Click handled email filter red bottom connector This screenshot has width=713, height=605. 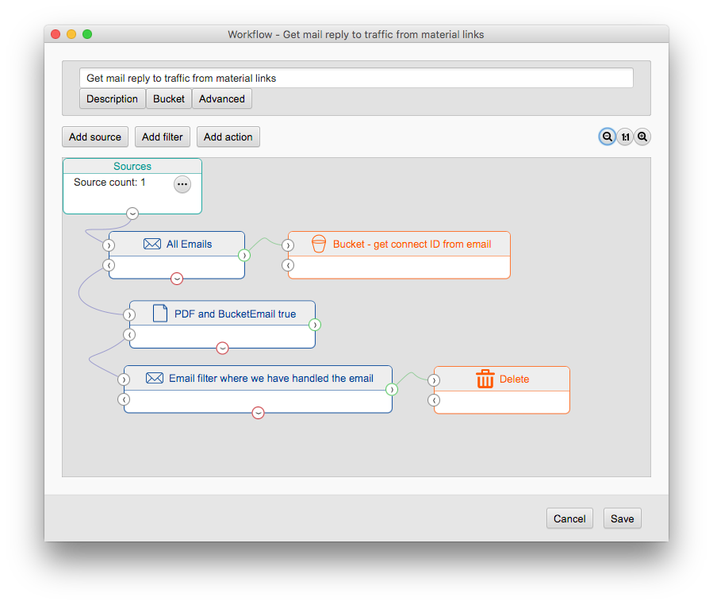coord(259,413)
